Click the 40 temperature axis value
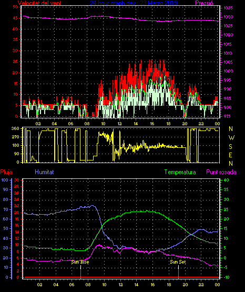This screenshot has height=292, width=245. coord(226,180)
